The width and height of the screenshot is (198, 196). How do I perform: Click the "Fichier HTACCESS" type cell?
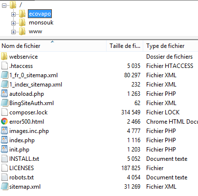[170, 66]
